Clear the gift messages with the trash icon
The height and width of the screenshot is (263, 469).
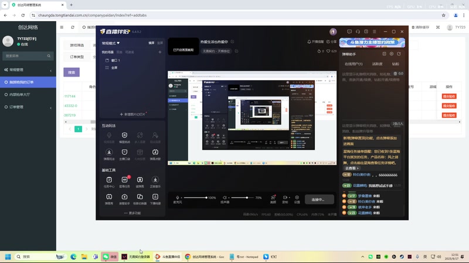click(x=395, y=74)
